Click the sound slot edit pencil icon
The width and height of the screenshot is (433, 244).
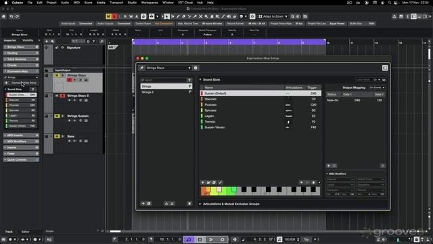(x=221, y=182)
